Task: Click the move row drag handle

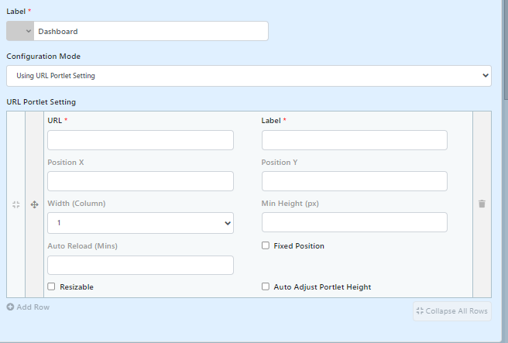Action: coord(34,204)
